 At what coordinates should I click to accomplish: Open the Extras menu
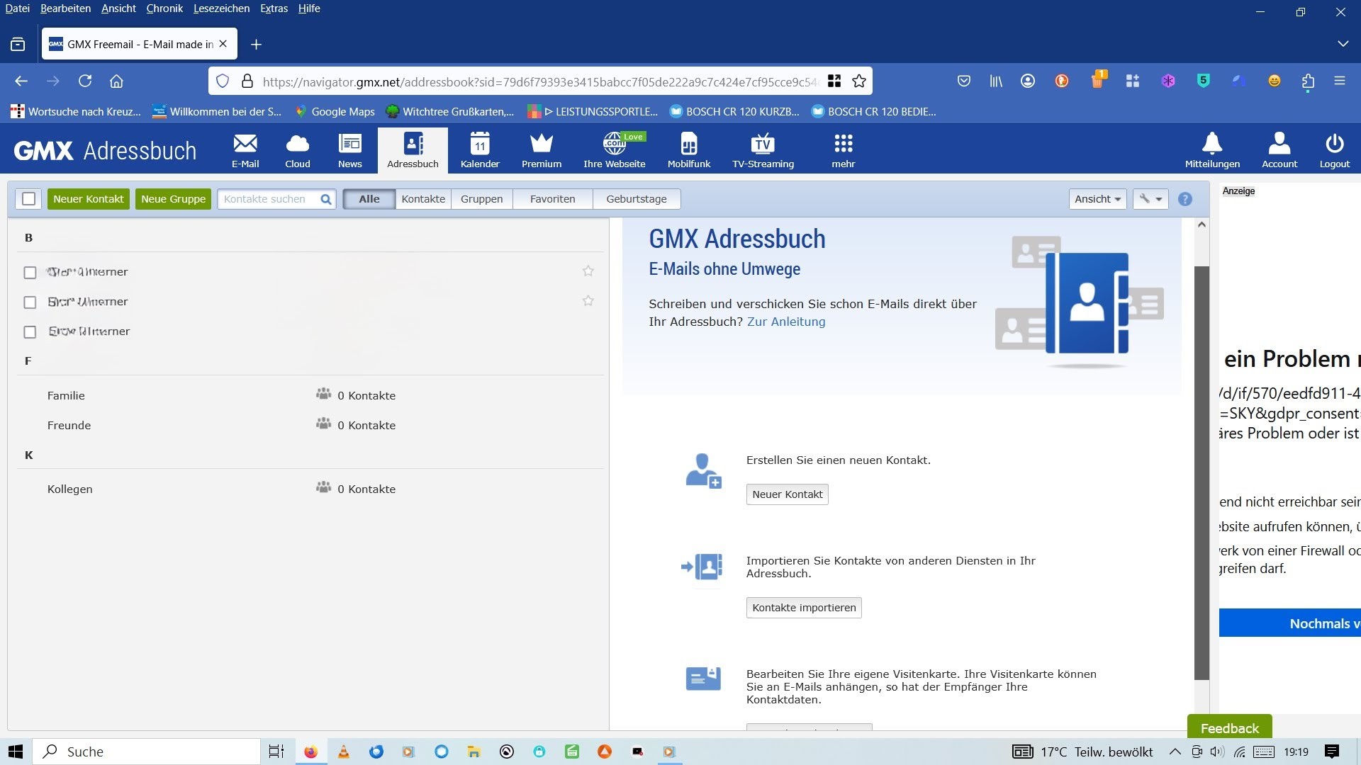[274, 8]
